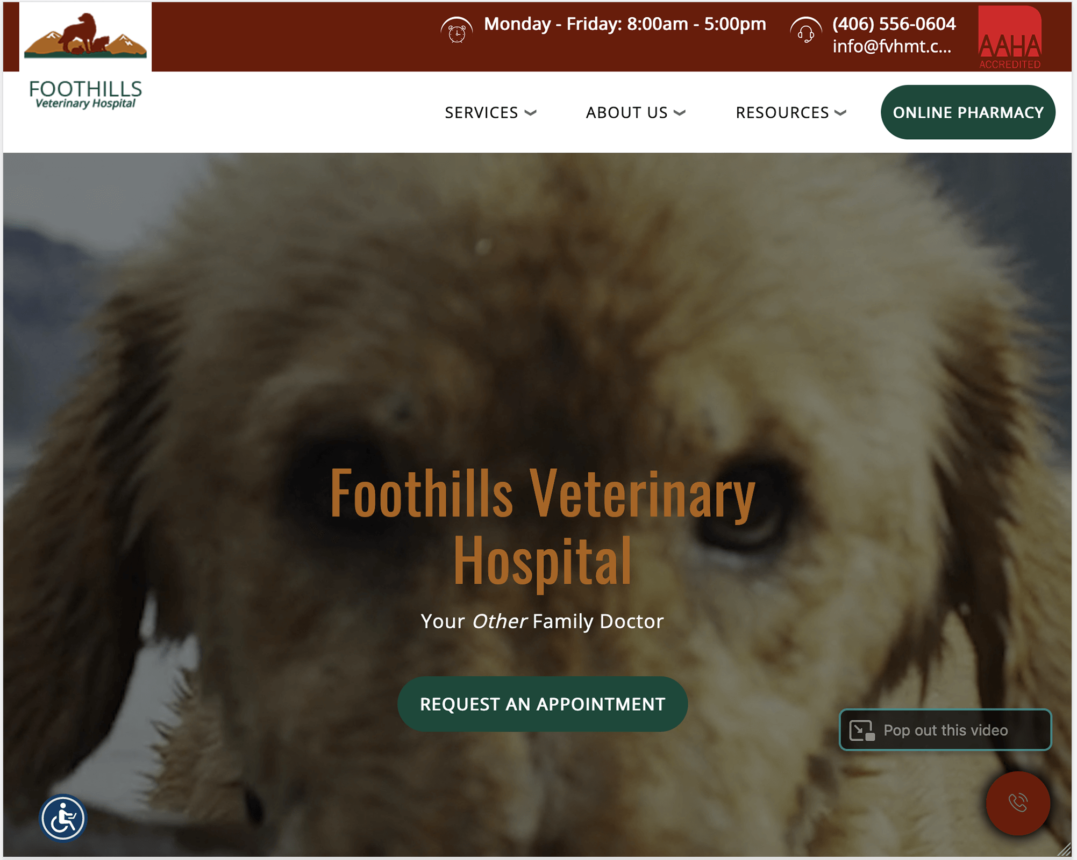The height and width of the screenshot is (860, 1077).
Task: Open the Resources menu item
Action: pos(782,113)
